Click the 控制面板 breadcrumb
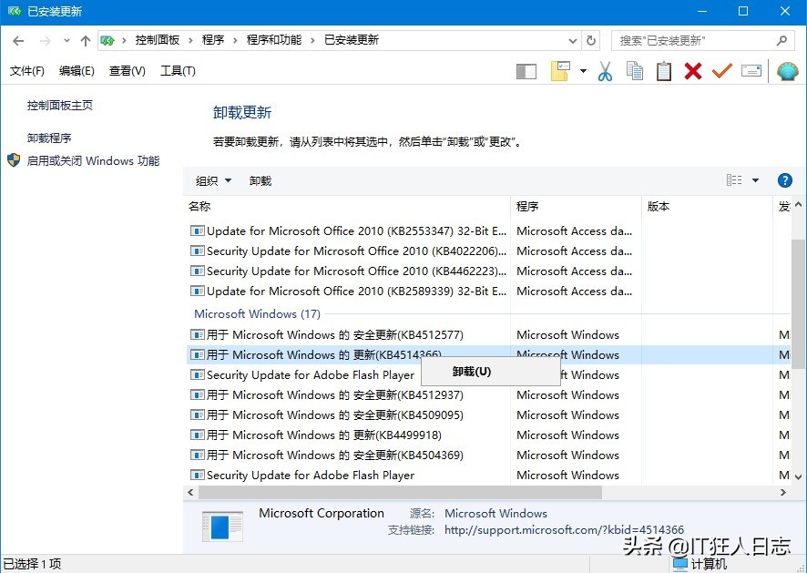The height and width of the screenshot is (573, 807). pos(157,40)
